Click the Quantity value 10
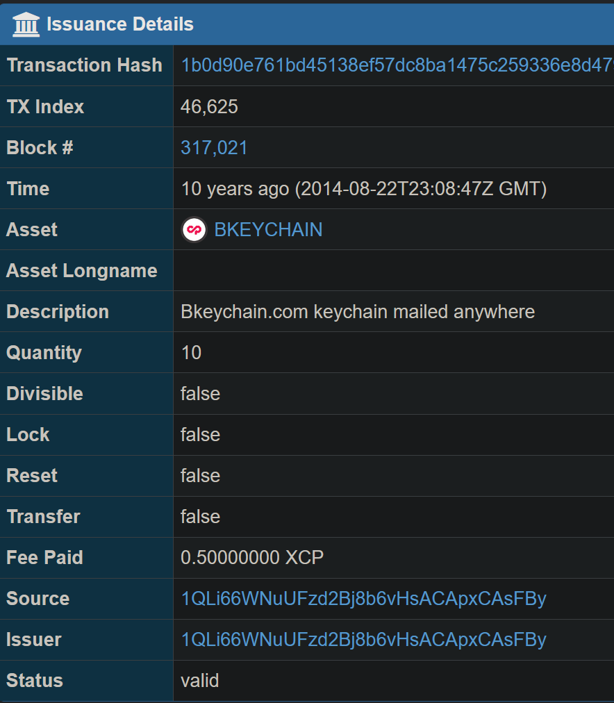Image resolution: width=614 pixels, height=703 pixels. click(x=192, y=353)
